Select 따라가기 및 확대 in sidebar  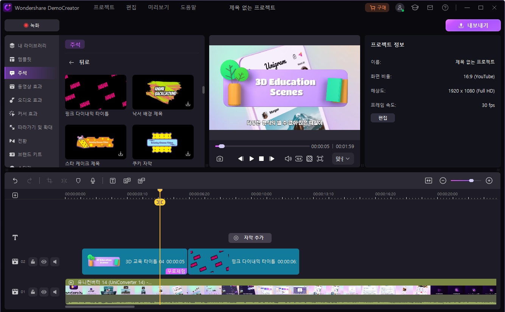32,127
